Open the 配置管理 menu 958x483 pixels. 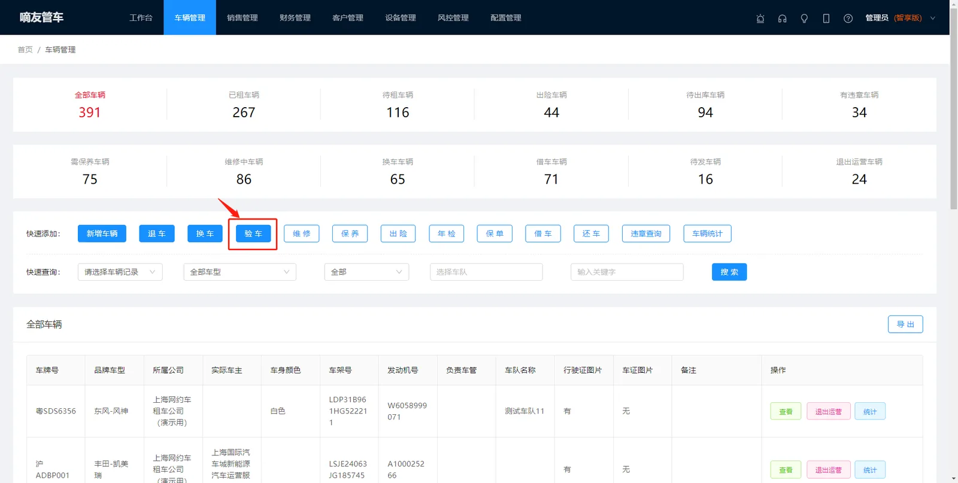point(506,18)
